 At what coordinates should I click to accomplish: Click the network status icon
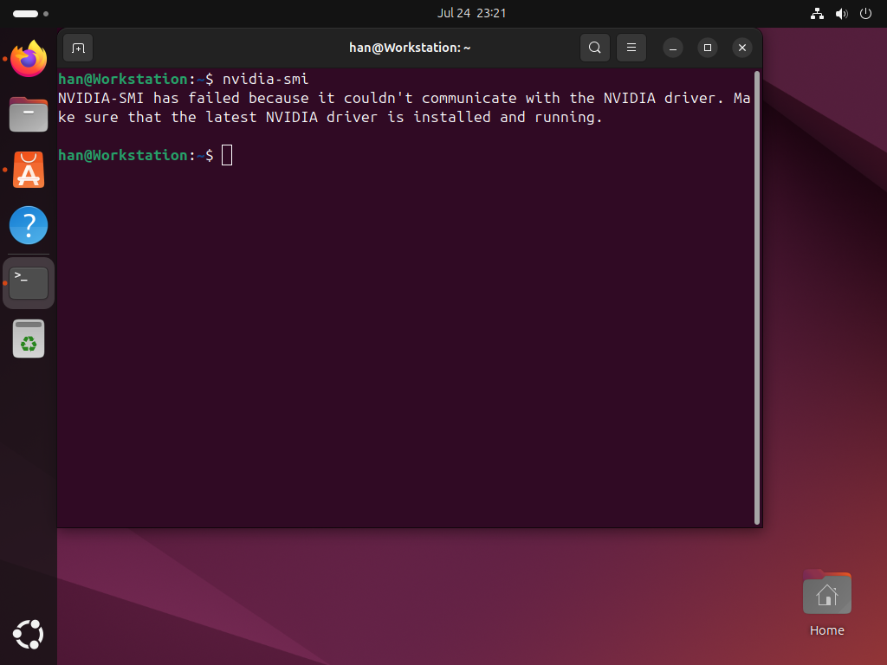coord(817,14)
